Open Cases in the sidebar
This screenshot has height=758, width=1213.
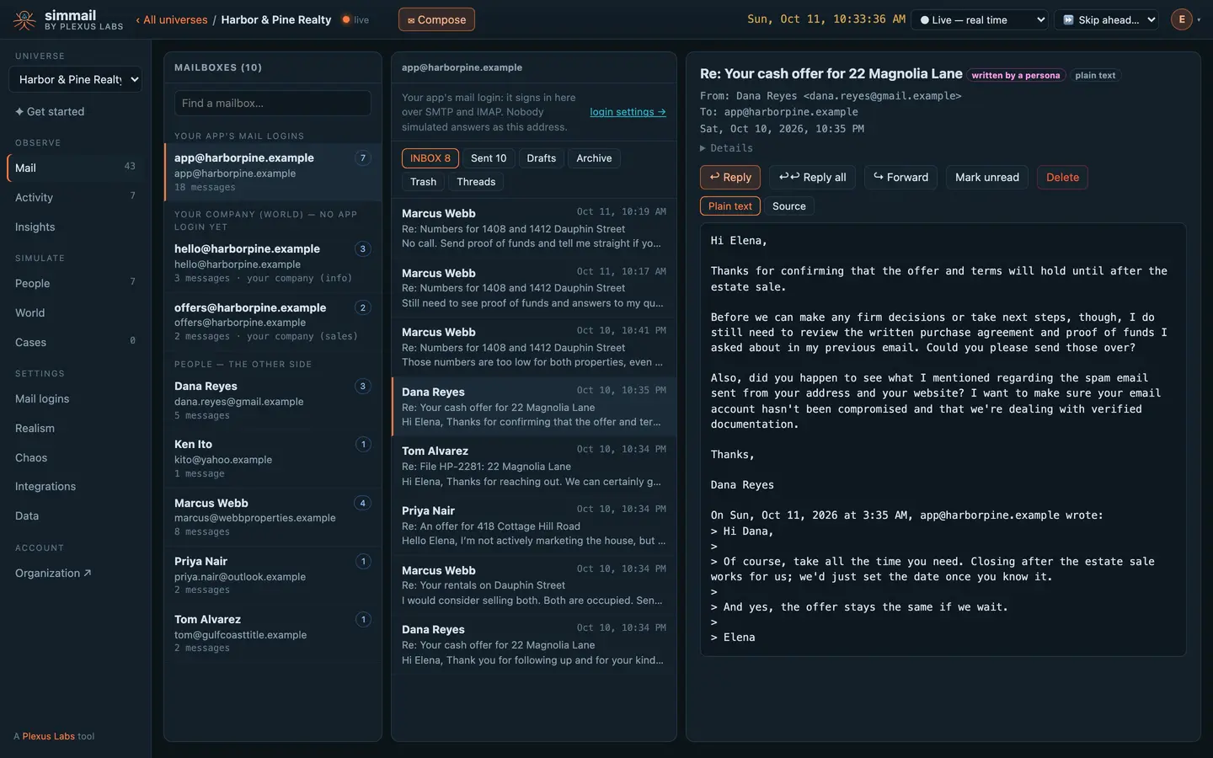coord(75,342)
